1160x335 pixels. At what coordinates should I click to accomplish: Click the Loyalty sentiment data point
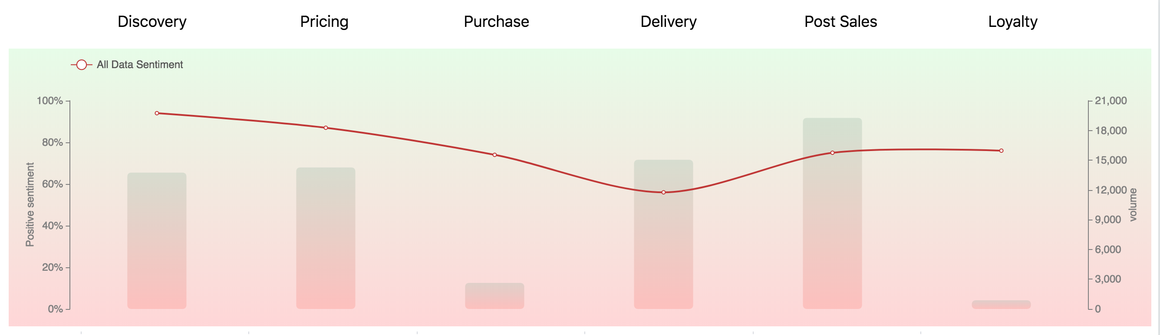(1001, 151)
